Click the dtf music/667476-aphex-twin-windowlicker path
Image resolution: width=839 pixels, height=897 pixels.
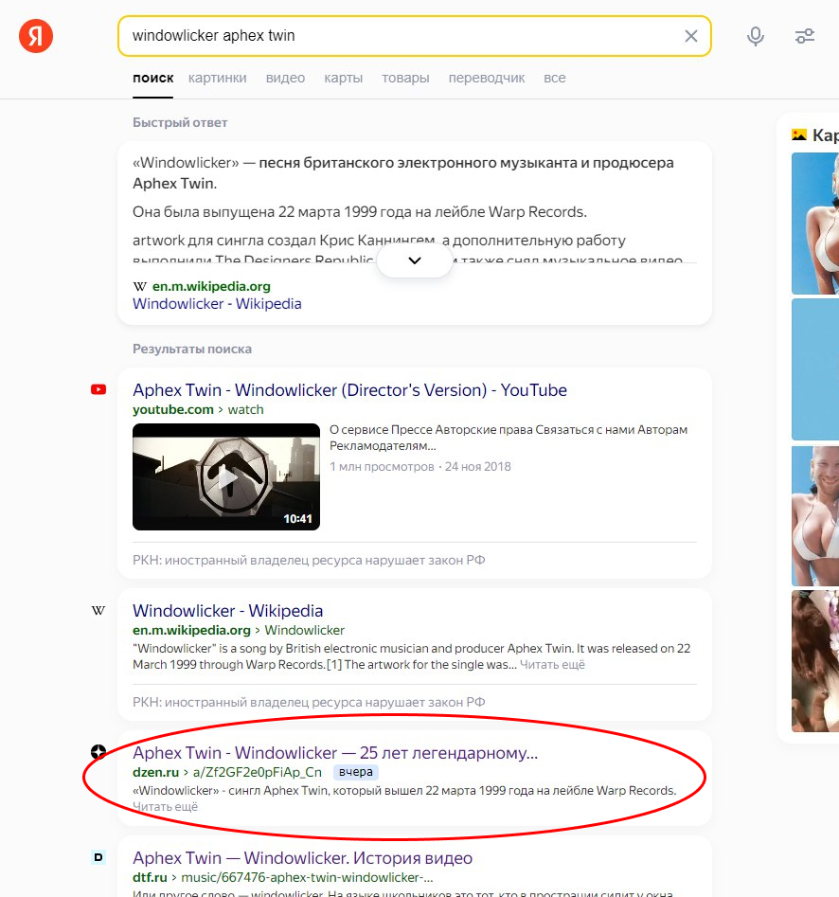point(307,877)
